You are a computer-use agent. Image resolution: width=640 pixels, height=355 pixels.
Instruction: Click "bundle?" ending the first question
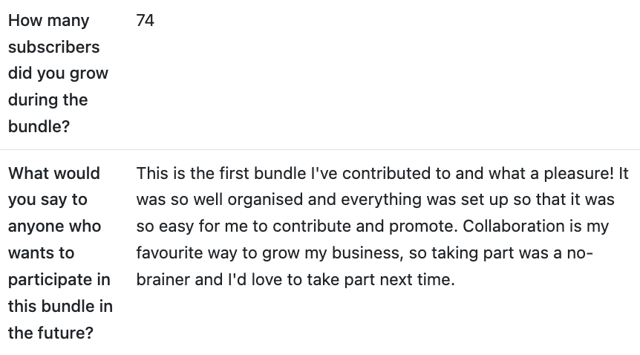tap(39, 126)
